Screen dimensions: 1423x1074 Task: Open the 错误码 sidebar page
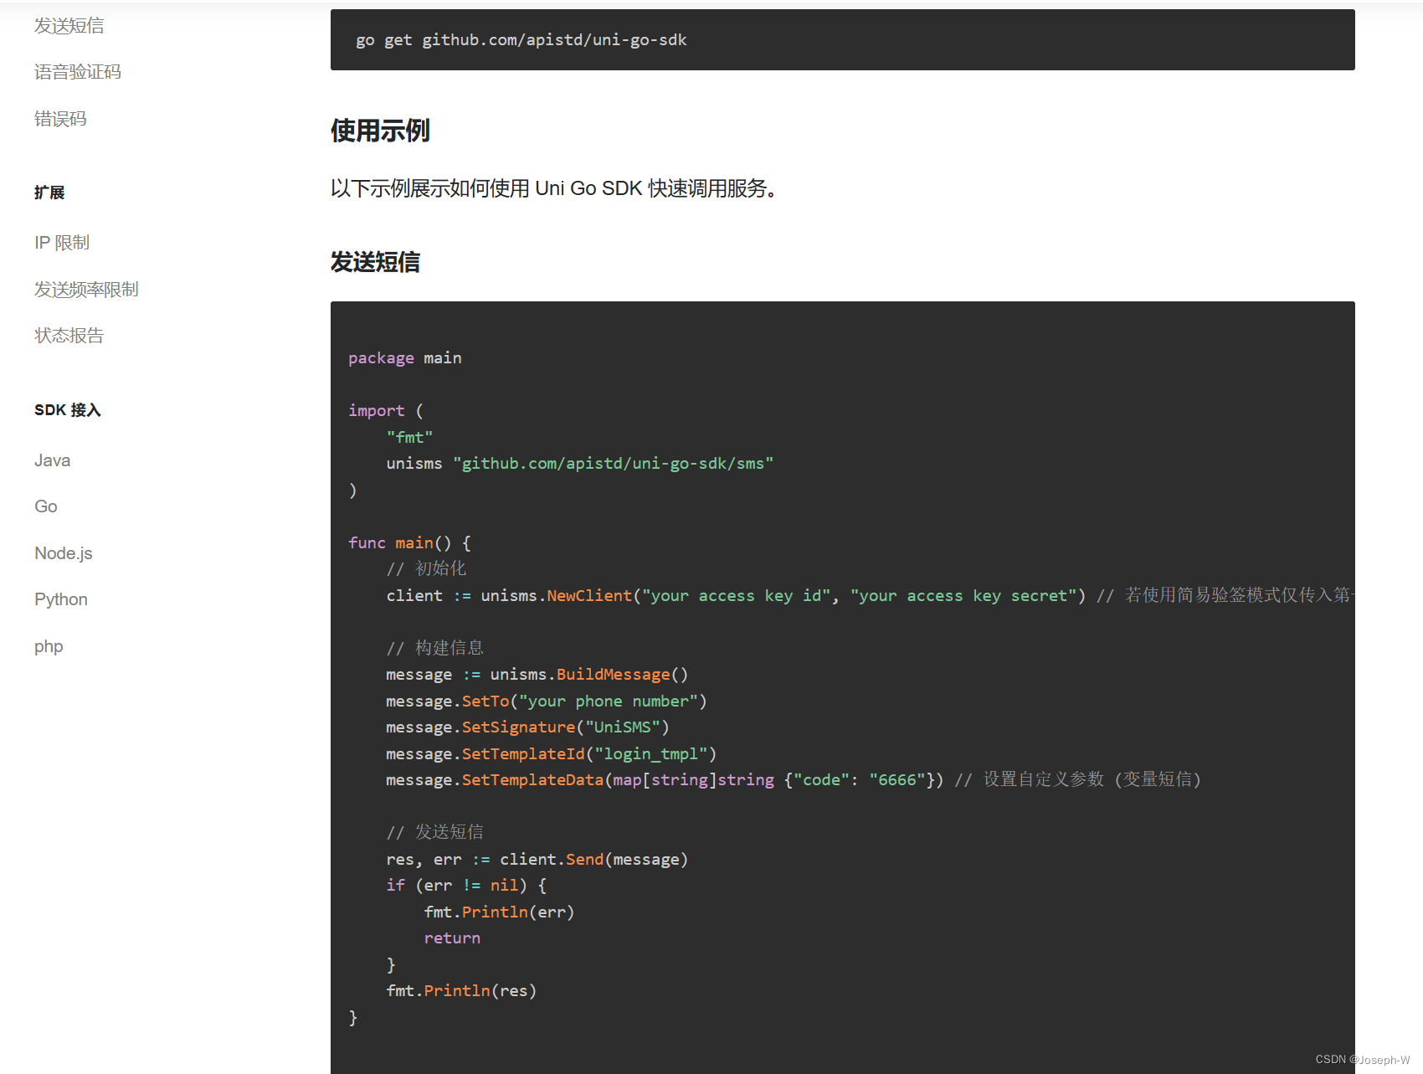[60, 119]
